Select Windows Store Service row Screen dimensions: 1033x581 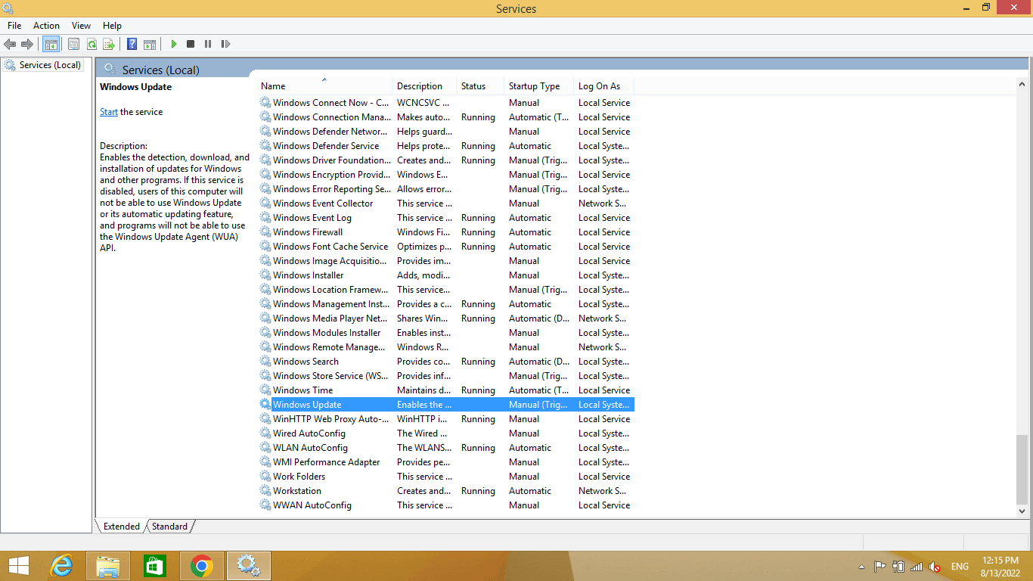(446, 376)
